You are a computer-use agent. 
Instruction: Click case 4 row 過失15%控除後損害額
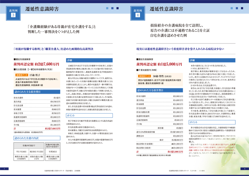[x=160, y=132]
